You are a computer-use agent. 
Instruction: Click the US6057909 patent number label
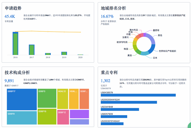pos(107,114)
